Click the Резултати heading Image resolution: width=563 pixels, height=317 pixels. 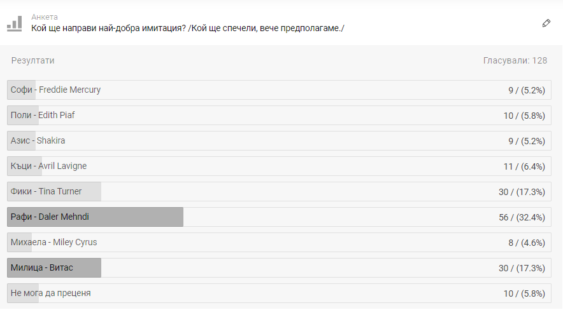32,60
